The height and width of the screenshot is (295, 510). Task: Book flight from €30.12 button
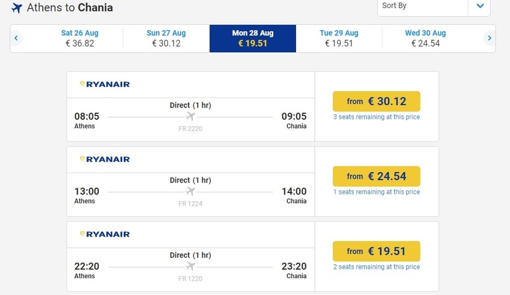(x=376, y=101)
